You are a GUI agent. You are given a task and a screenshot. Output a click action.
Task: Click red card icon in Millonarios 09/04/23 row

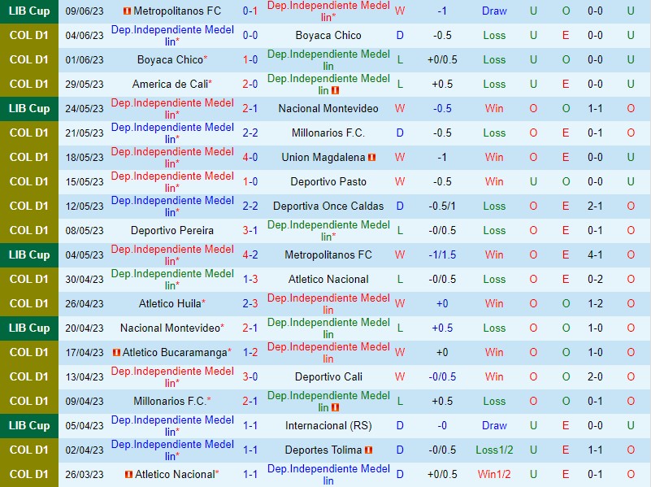pyautogui.click(x=336, y=407)
